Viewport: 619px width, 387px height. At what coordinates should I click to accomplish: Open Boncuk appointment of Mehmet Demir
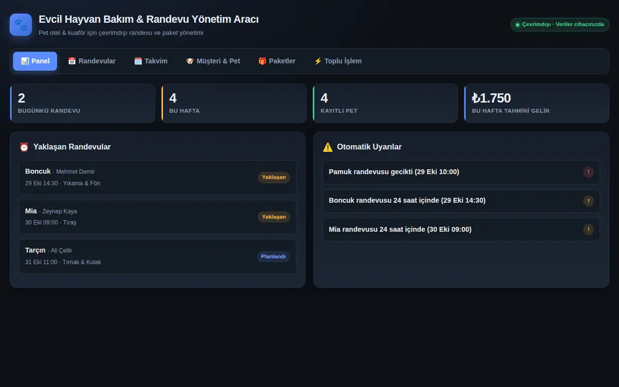coord(158,178)
